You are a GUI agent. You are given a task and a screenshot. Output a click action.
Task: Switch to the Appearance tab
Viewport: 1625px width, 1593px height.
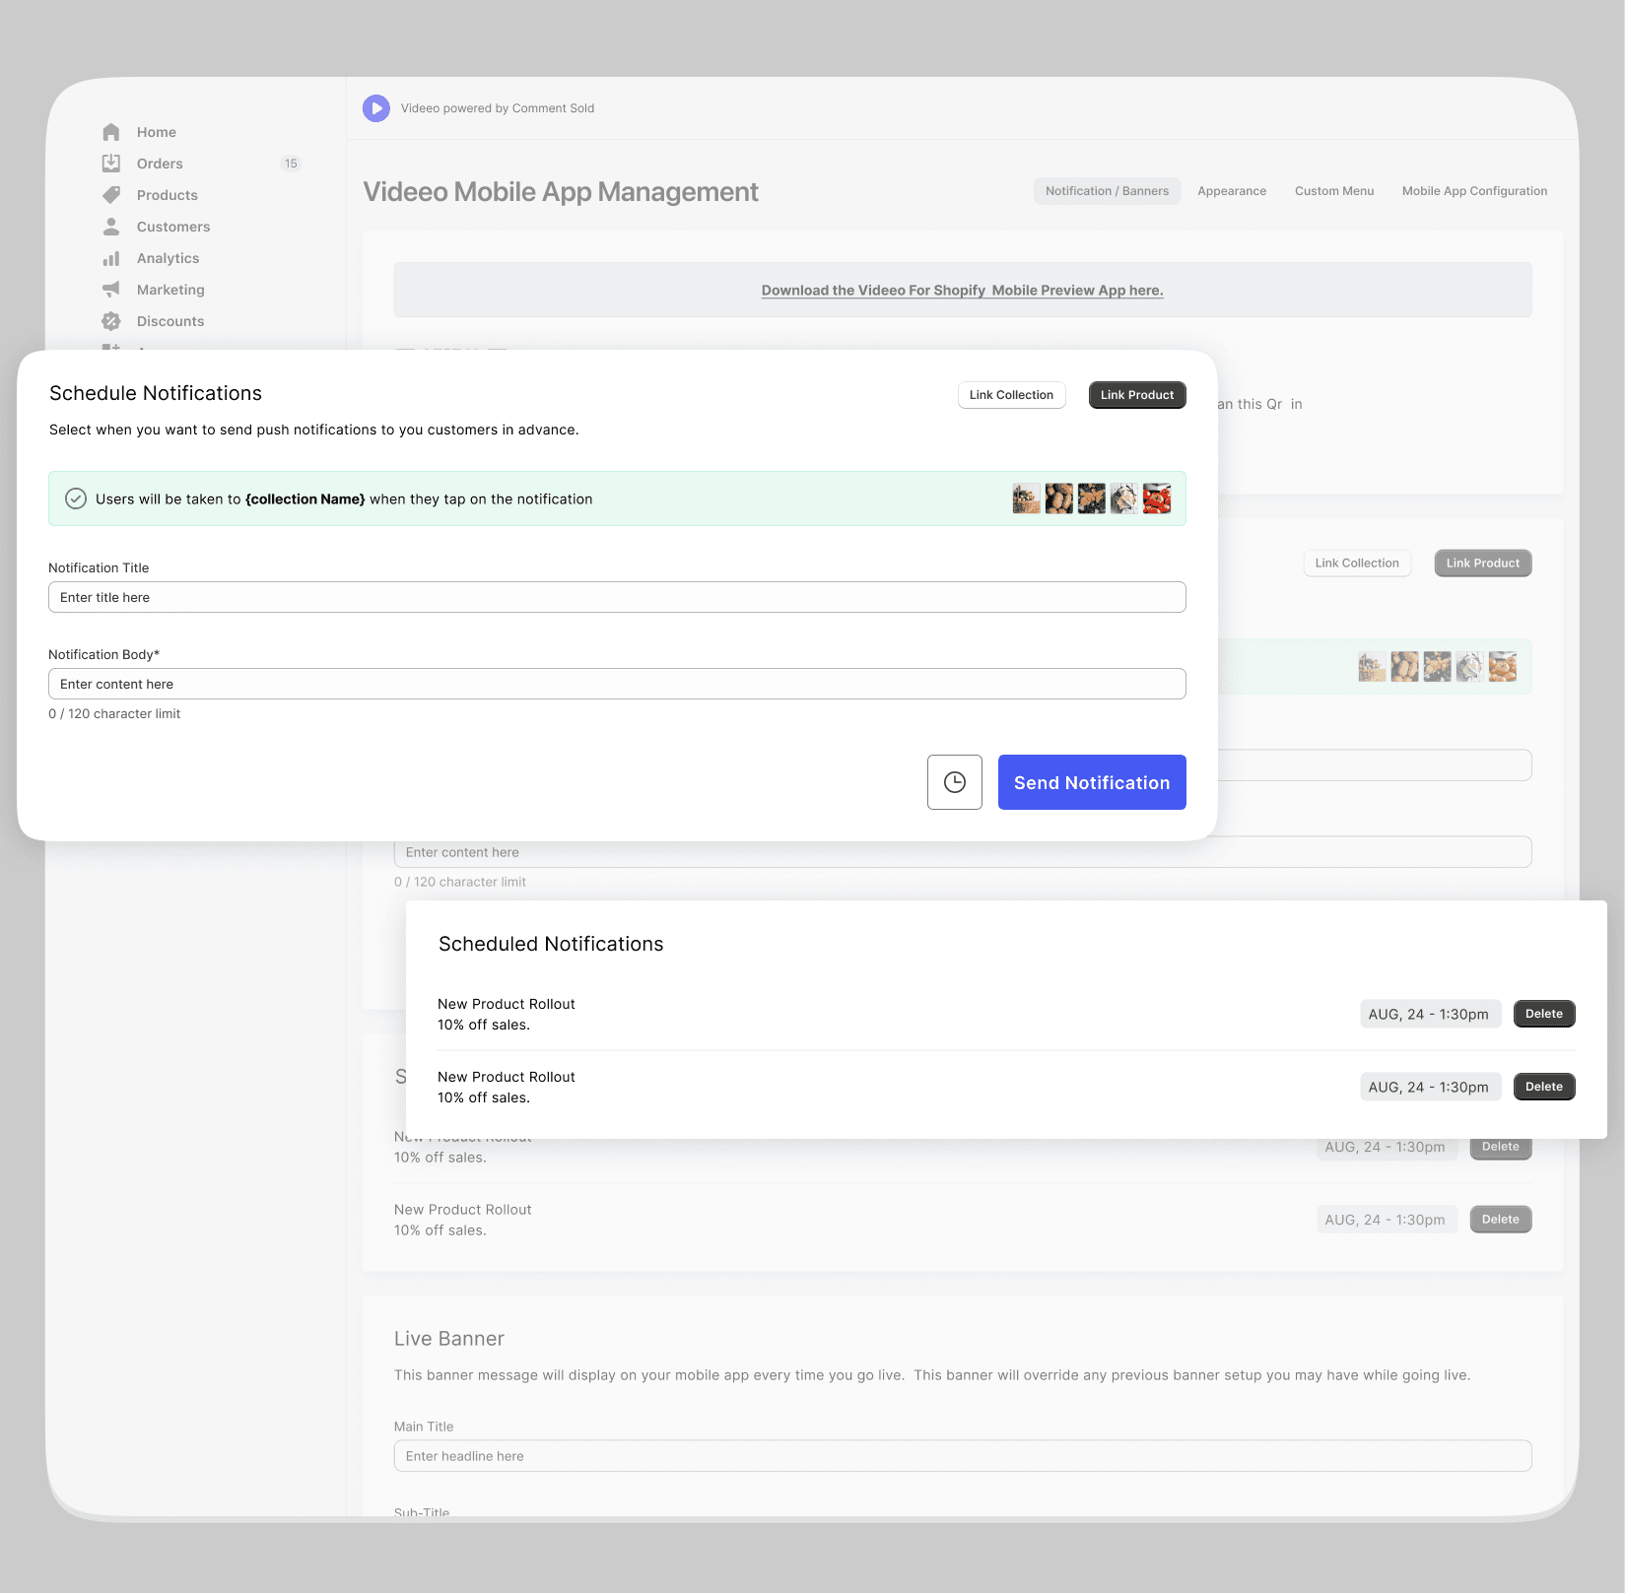coord(1232,191)
